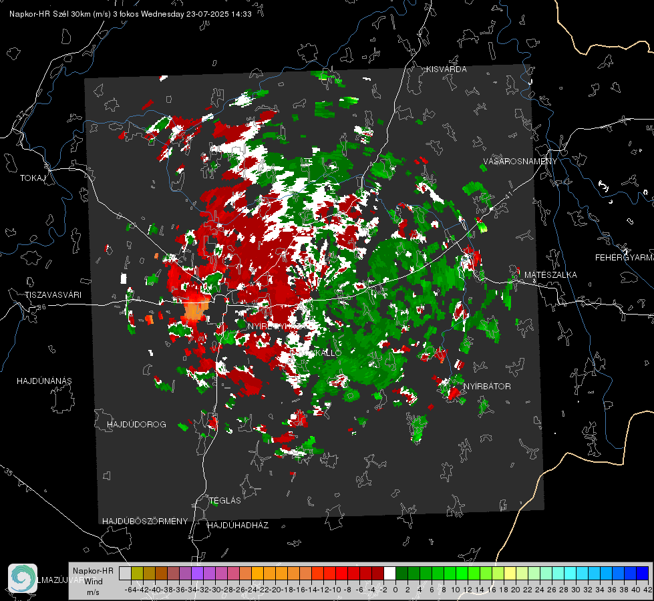Viewport: 654px width, 601px height.
Task: Click the '0' legend value
Action: click(x=395, y=590)
